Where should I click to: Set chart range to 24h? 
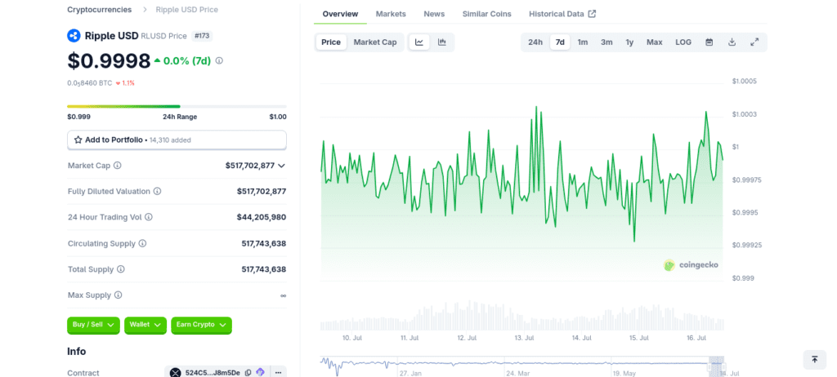[535, 42]
